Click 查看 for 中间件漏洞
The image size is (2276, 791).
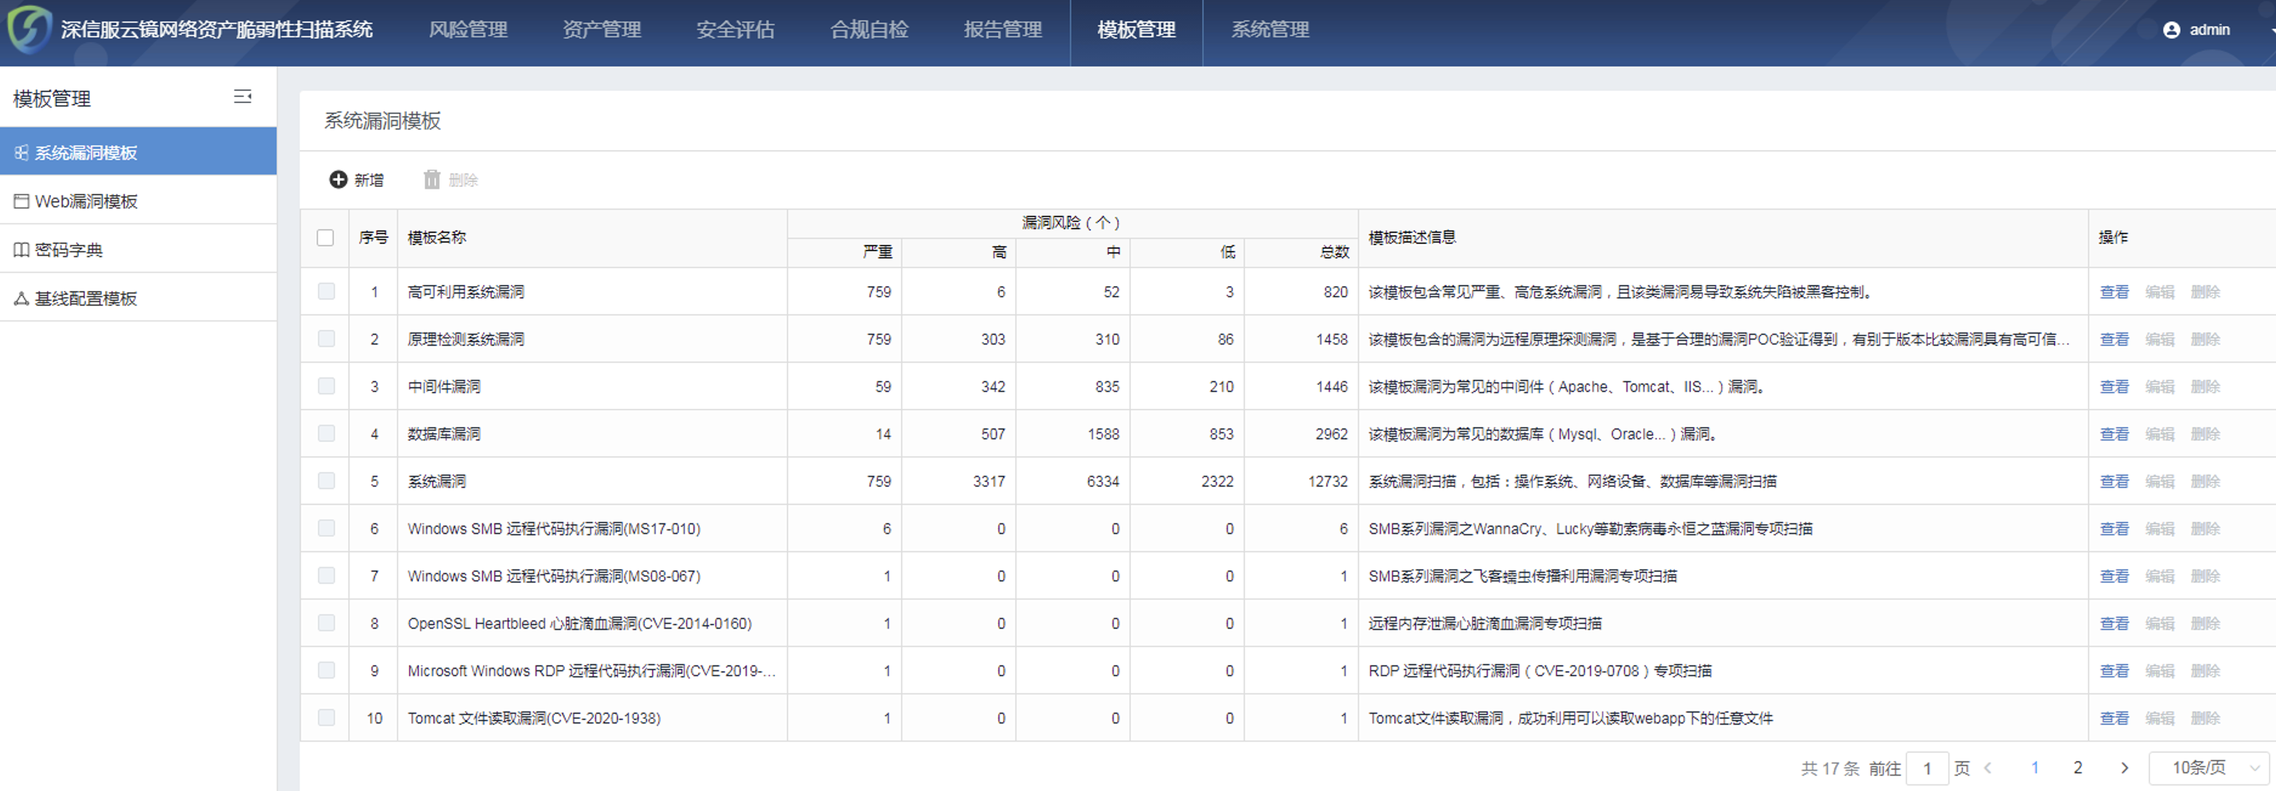2113,386
